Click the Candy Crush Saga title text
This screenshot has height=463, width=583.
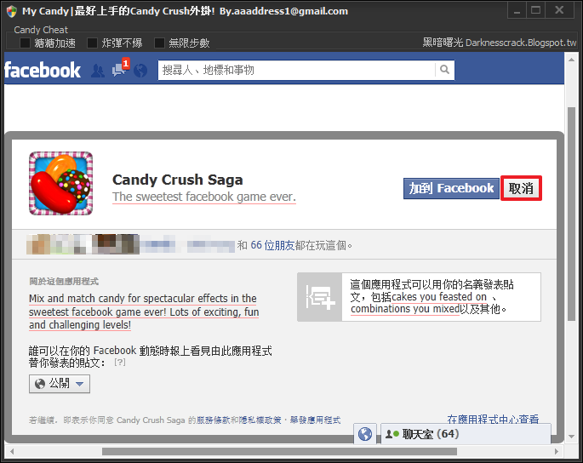pyautogui.click(x=178, y=180)
